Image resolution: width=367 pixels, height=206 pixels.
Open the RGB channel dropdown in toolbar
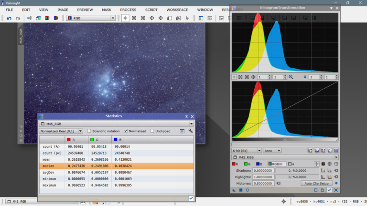coord(90,18)
